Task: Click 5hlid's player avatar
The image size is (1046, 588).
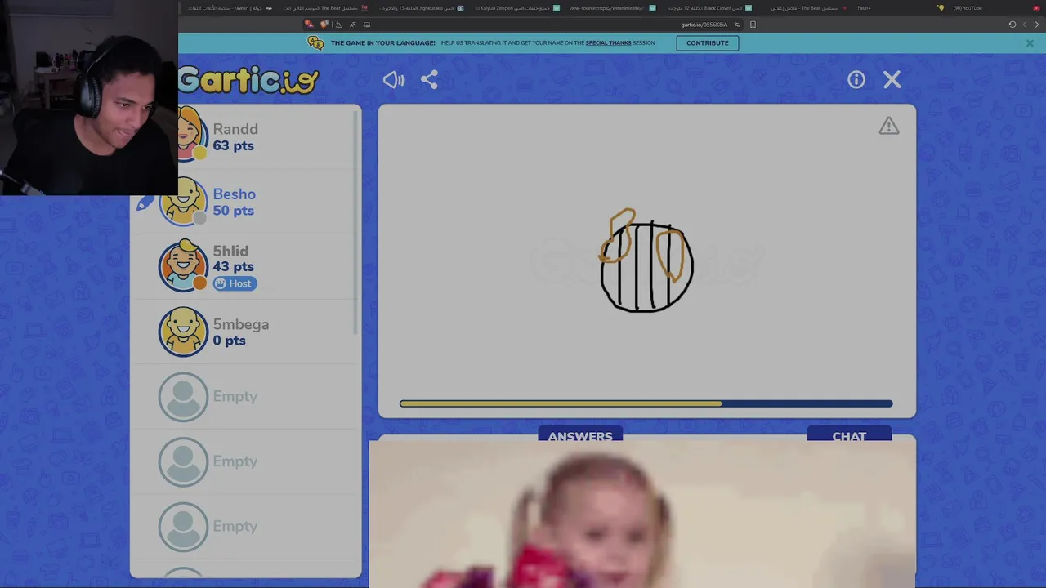Action: click(183, 266)
